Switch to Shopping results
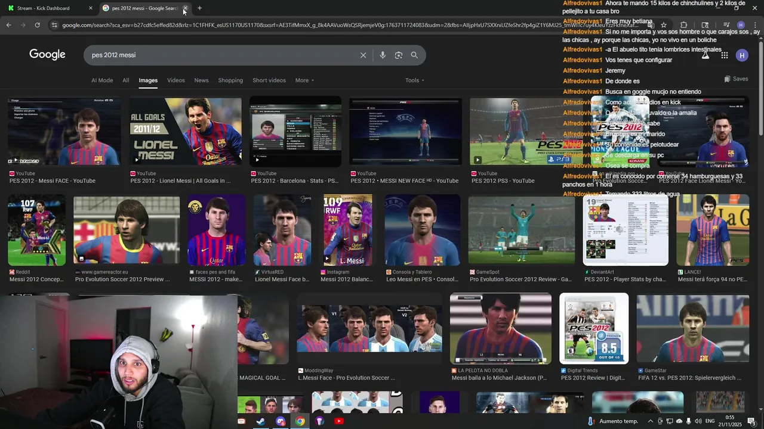The width and height of the screenshot is (764, 429). tap(230, 80)
